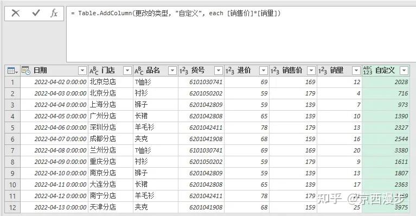Open filter dropdown for 门店 column
Viewport: 416px width, 216px height.
click(127, 71)
